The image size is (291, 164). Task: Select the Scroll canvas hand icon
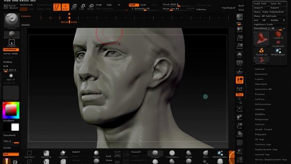[240, 29]
